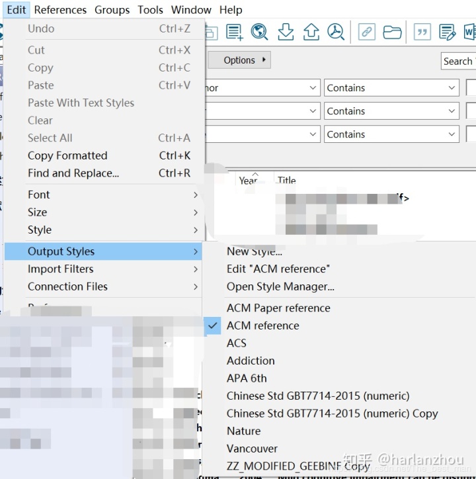This screenshot has height=479, width=476.
Task: Select the APA 6th output style
Action: 340,378
